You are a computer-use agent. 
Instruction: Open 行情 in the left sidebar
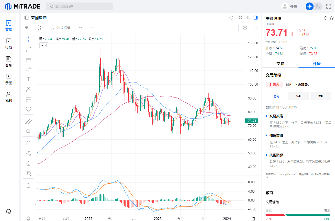(x=9, y=44)
